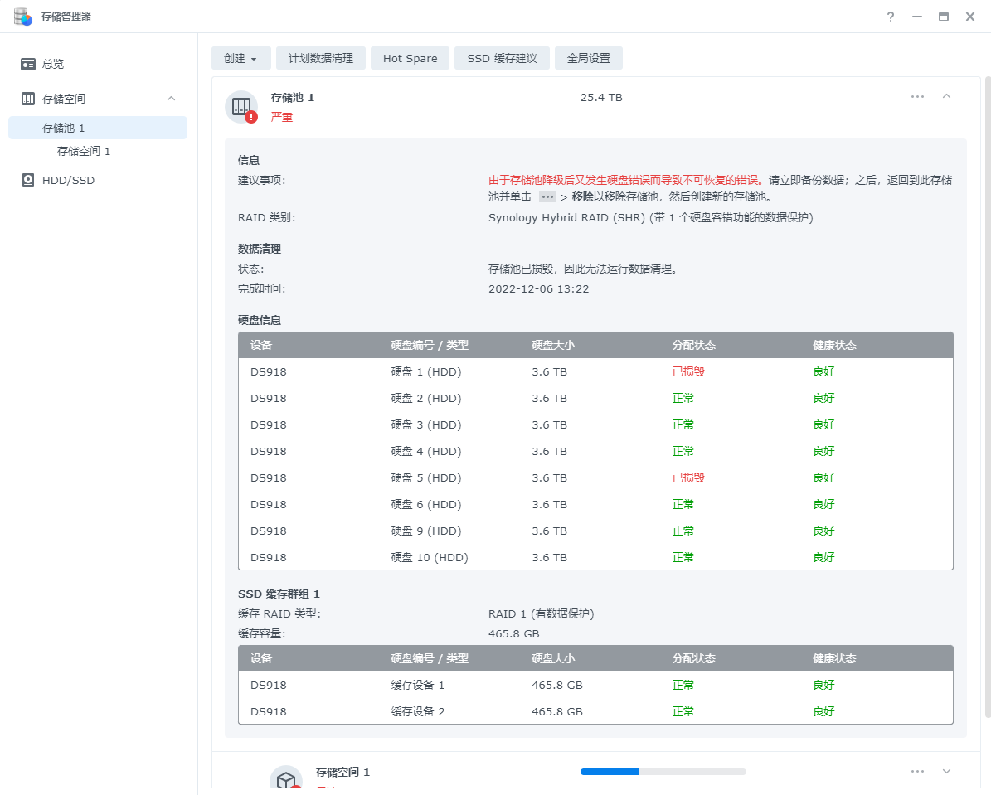Open the help question mark icon
Screen dimensions: 991x795
(x=891, y=17)
